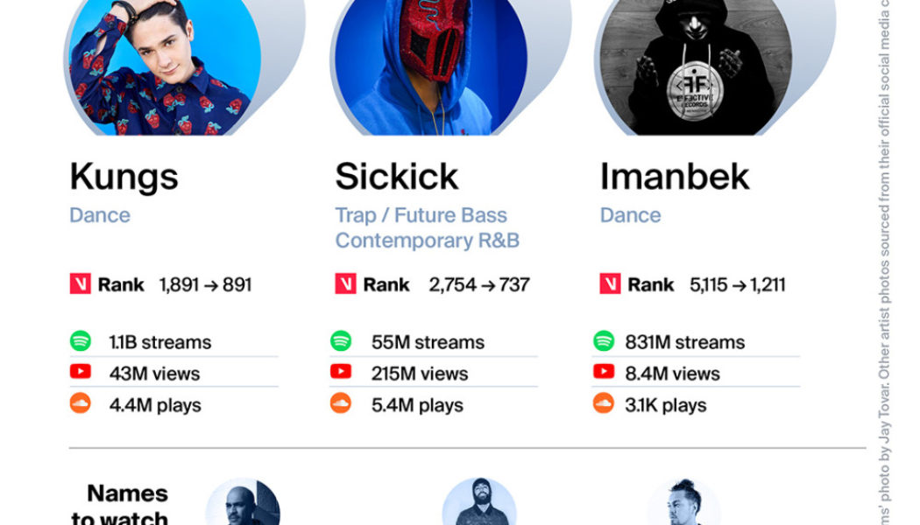Click the Spotify icon under Kungs
The height and width of the screenshot is (525, 920).
click(x=81, y=341)
